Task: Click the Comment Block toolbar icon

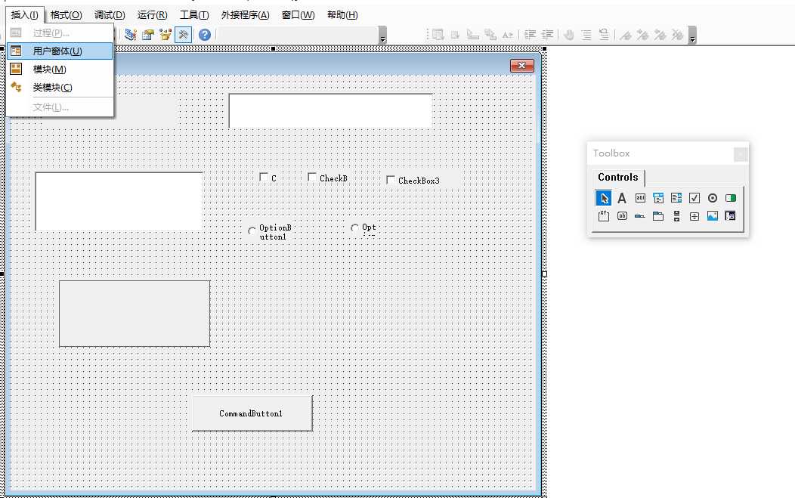Action: pyautogui.click(x=586, y=35)
